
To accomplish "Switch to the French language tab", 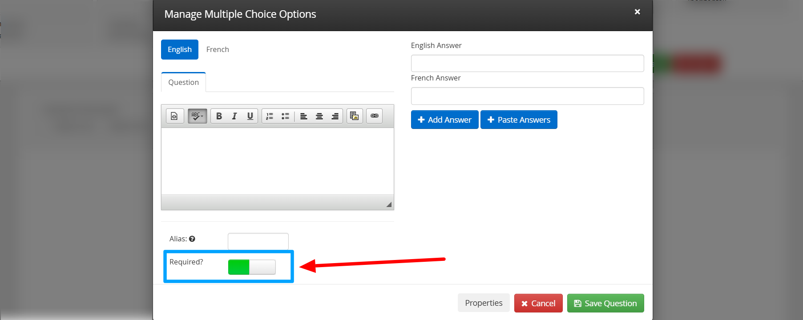I will (218, 49).
